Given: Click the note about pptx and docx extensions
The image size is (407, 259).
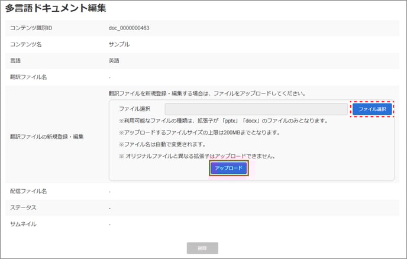Looking at the screenshot, I should 223,121.
